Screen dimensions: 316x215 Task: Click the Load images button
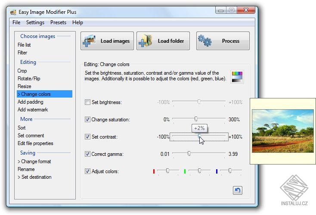pyautogui.click(x=107, y=41)
